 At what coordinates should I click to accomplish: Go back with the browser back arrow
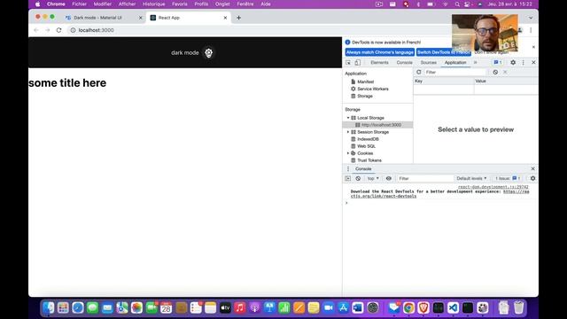(x=36, y=30)
